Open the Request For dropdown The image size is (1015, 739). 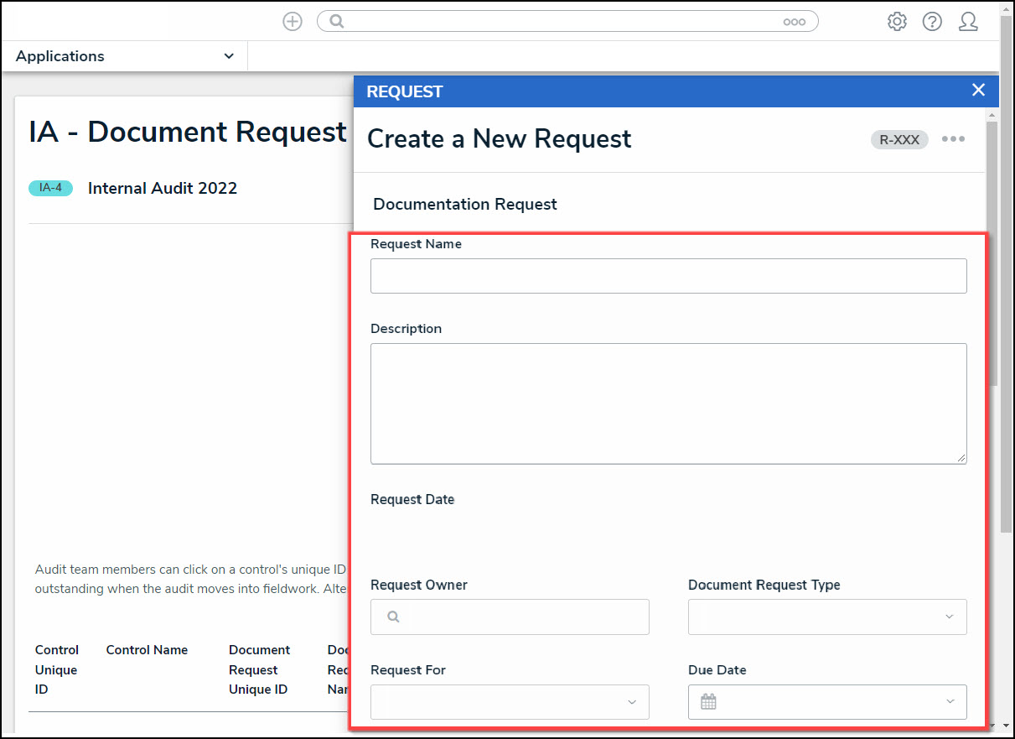510,702
